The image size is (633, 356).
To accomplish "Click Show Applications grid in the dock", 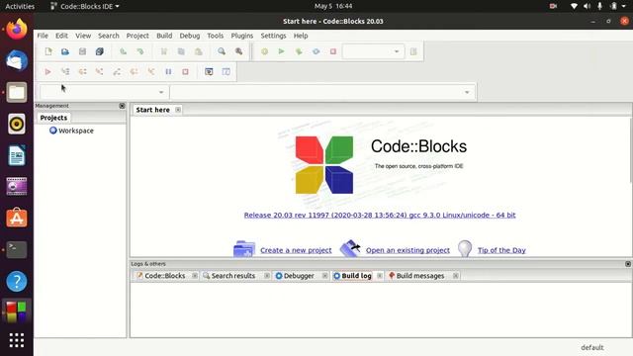I will point(17,340).
